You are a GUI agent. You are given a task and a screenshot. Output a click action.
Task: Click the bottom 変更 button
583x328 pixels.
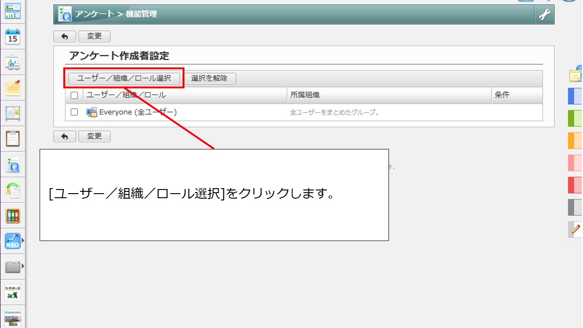coord(94,136)
